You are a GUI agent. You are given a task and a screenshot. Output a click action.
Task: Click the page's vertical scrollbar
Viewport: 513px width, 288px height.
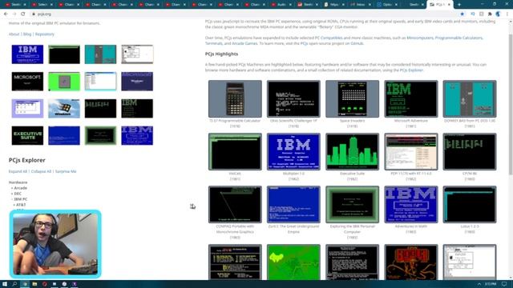[x=511, y=105]
